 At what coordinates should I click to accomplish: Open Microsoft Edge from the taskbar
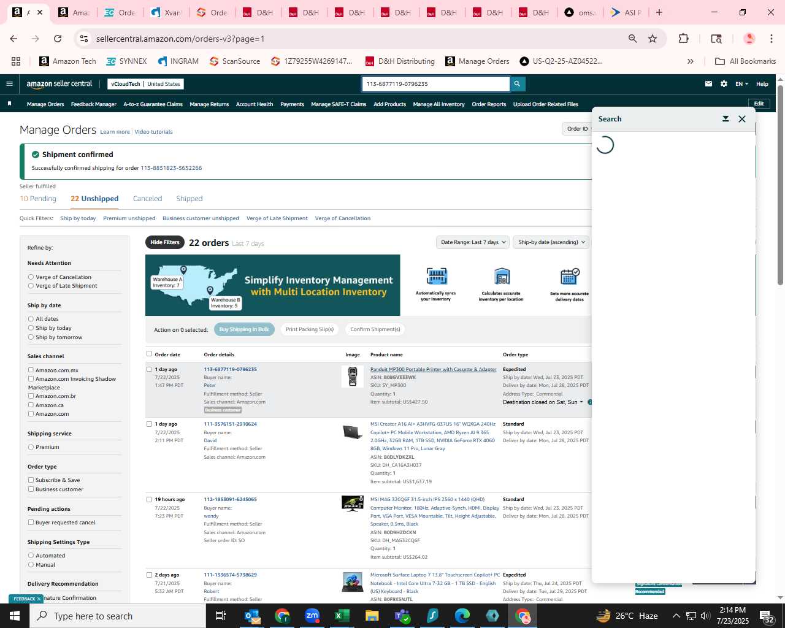pos(462,616)
